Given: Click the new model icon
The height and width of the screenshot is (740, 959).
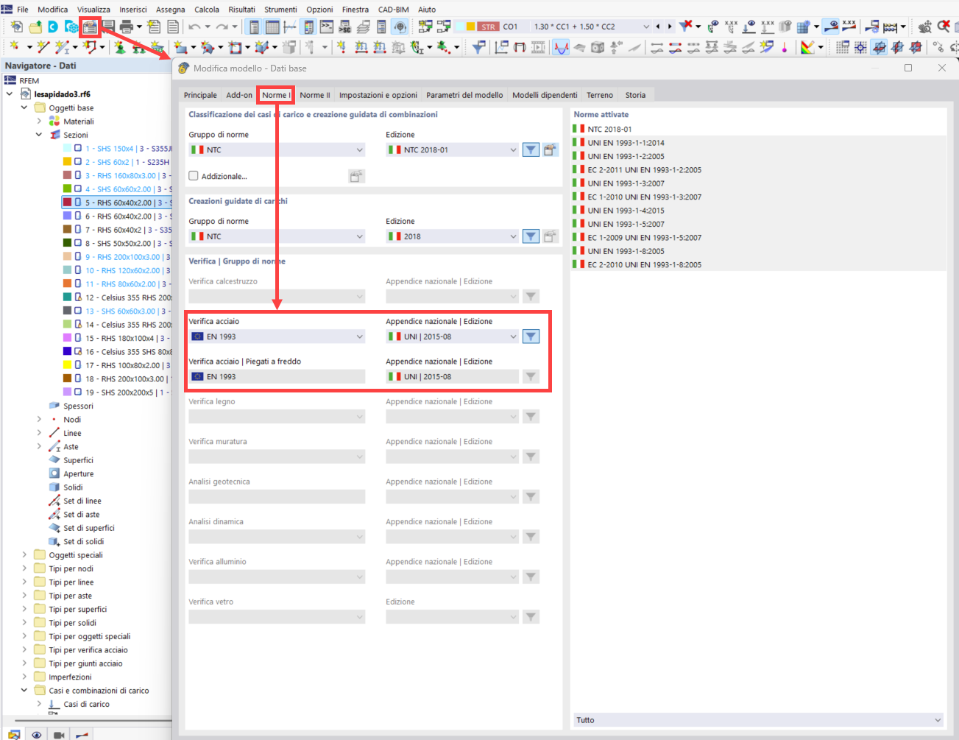Looking at the screenshot, I should (16, 27).
